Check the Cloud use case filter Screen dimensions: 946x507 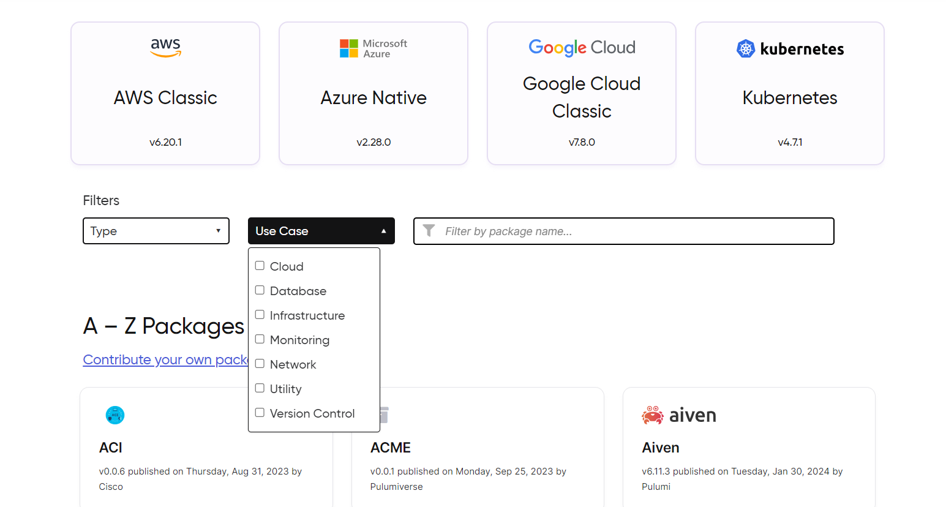pos(260,265)
